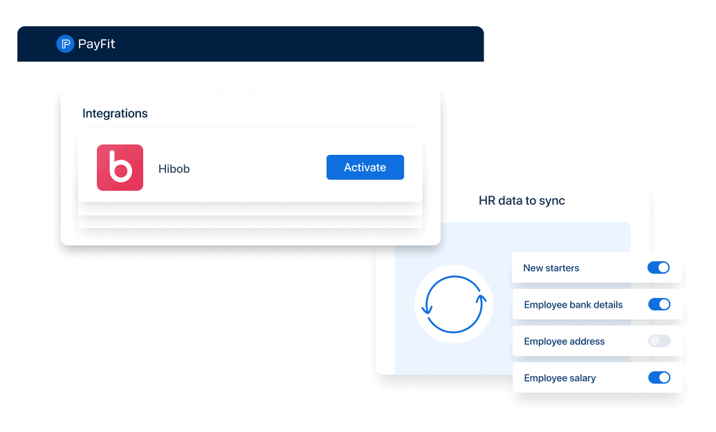
Task: Click the circular sync arrows icon
Action: (454, 304)
